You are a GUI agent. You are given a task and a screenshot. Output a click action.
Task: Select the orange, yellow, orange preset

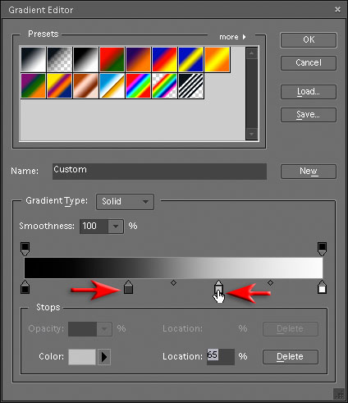217,59
